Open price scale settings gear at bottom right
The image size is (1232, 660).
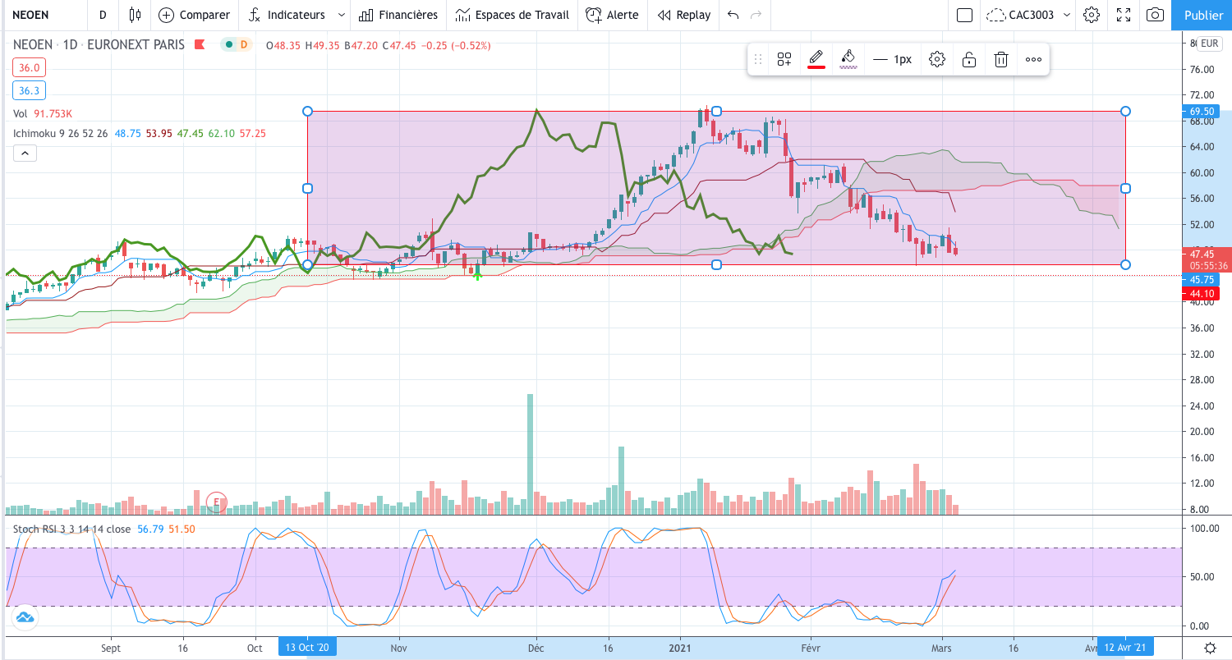[1209, 649]
